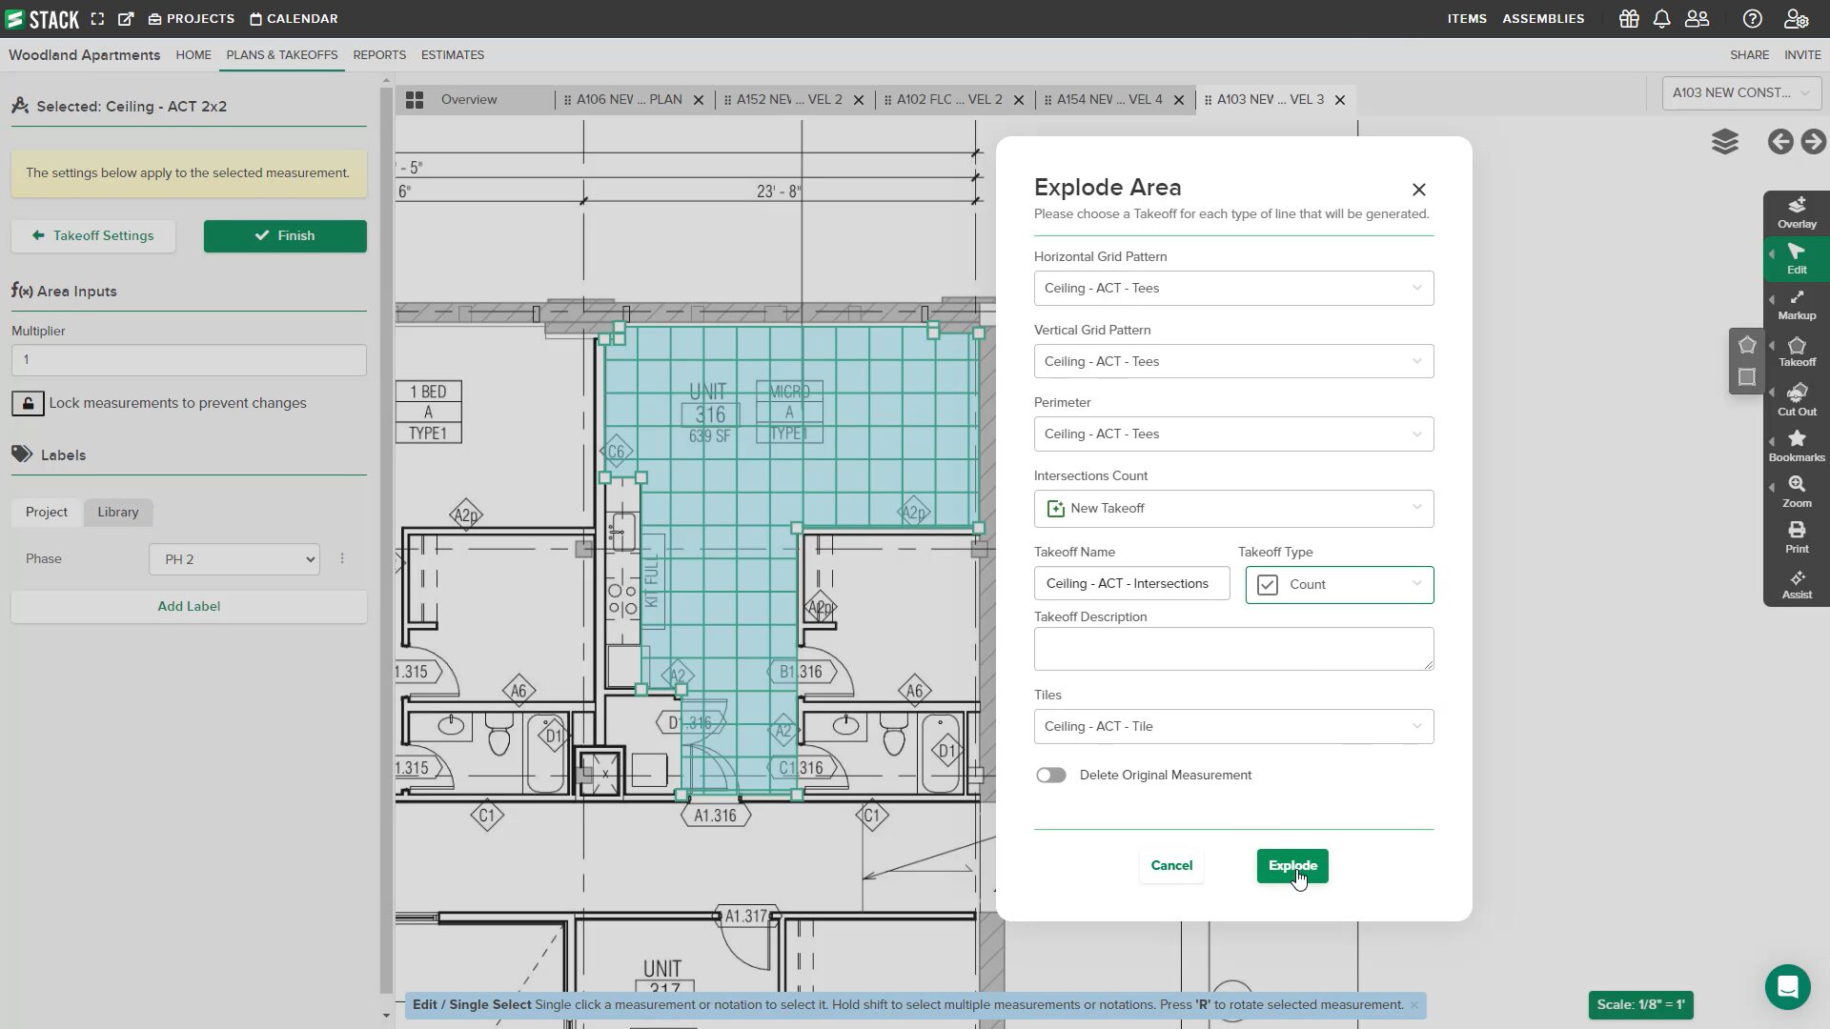Open Bookmarks from the right sidebar
The height and width of the screenshot is (1029, 1830).
click(1796, 444)
